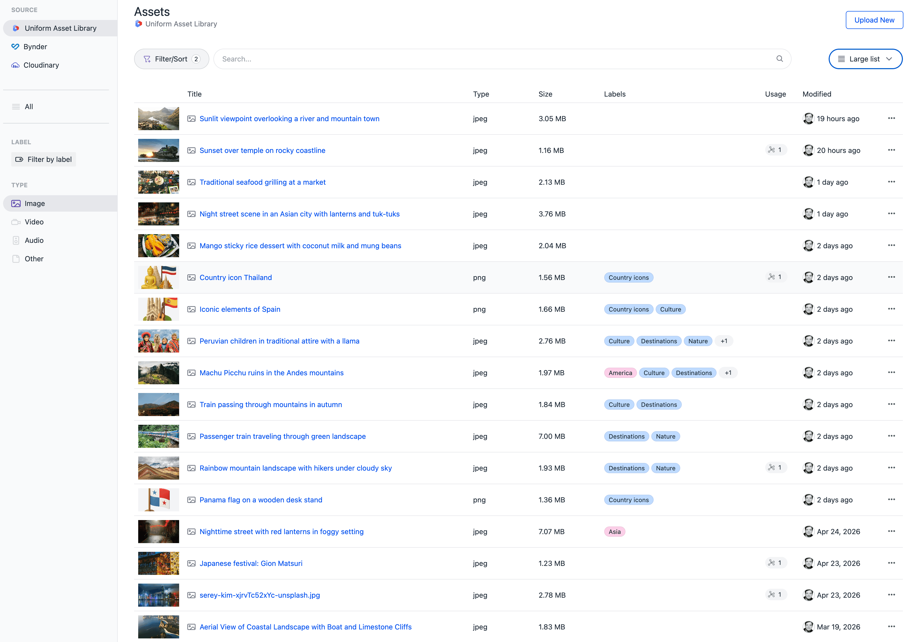The image size is (908, 642).
Task: Open more options for Rainbow mountain asset
Action: (891, 468)
